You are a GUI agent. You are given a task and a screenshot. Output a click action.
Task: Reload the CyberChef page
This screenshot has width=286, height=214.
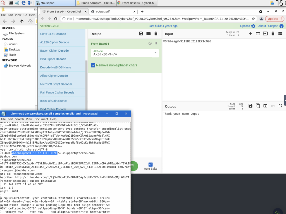pos(56,19)
